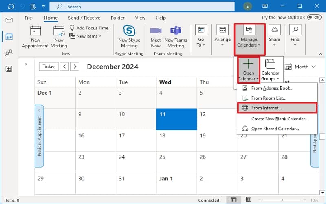326x204 pixels.
Task: Go to the next month arrow
Action: pyautogui.click(x=75, y=67)
